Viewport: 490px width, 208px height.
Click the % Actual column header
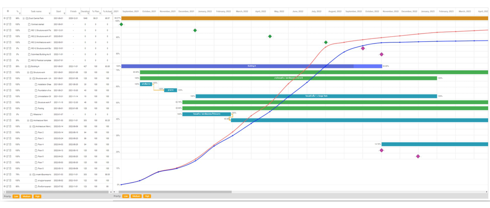tap(107, 11)
